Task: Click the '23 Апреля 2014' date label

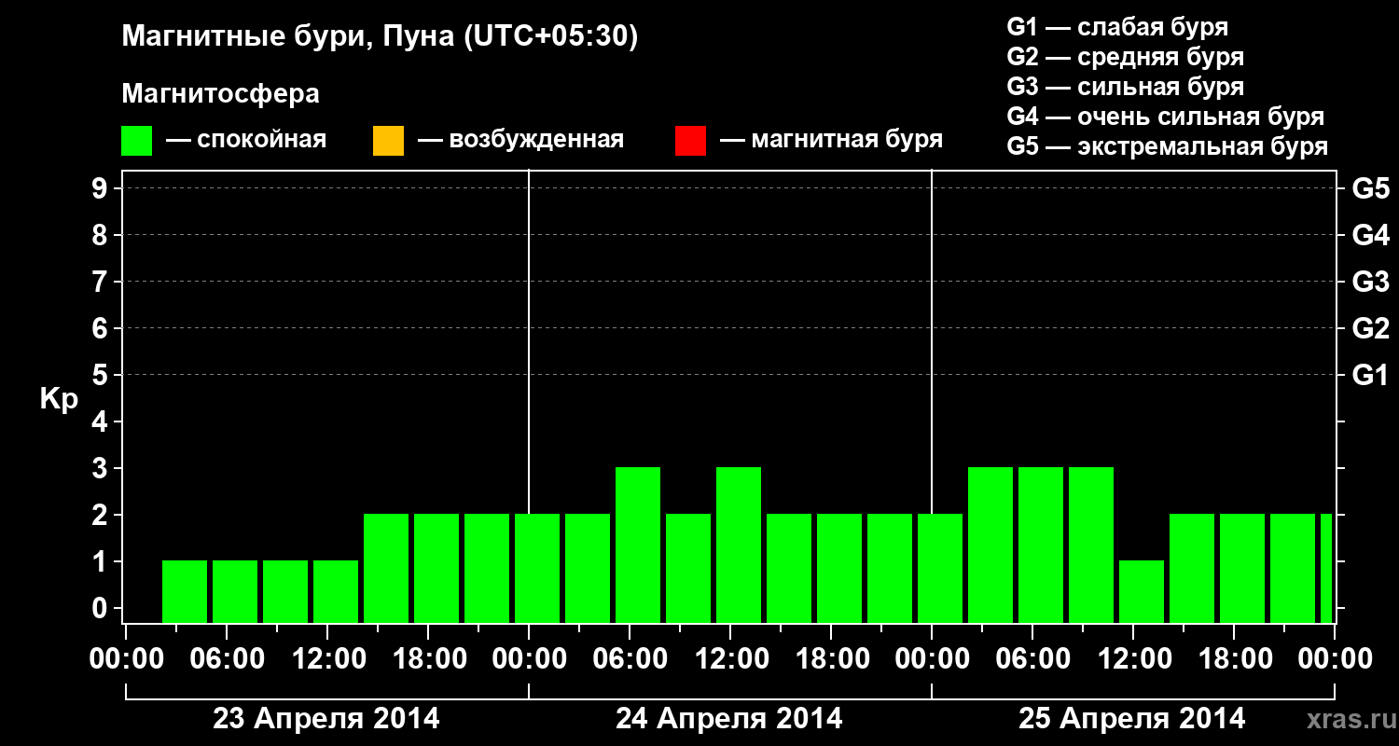Action: 326,718
